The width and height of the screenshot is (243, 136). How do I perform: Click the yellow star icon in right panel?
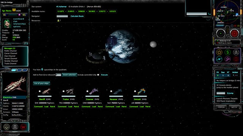219,53
